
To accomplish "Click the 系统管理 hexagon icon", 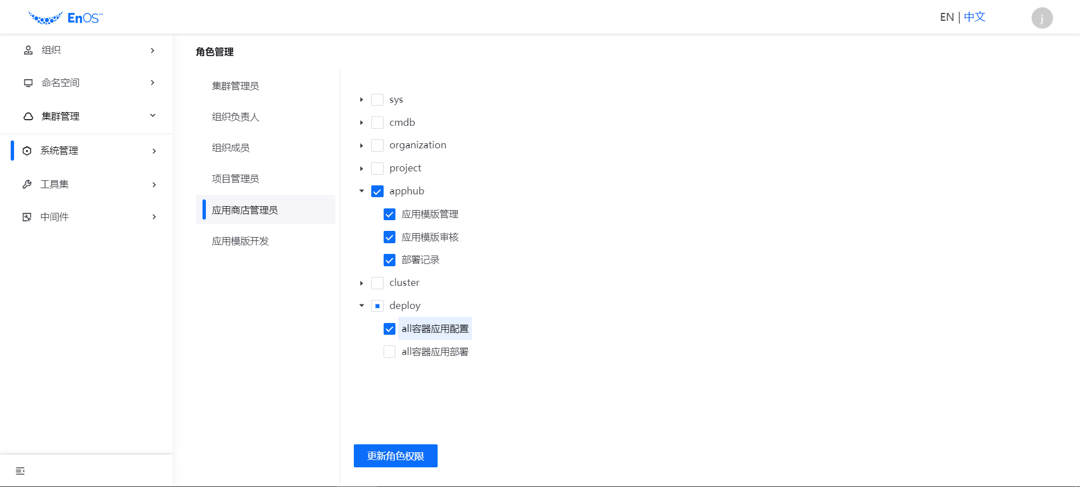I will (27, 151).
